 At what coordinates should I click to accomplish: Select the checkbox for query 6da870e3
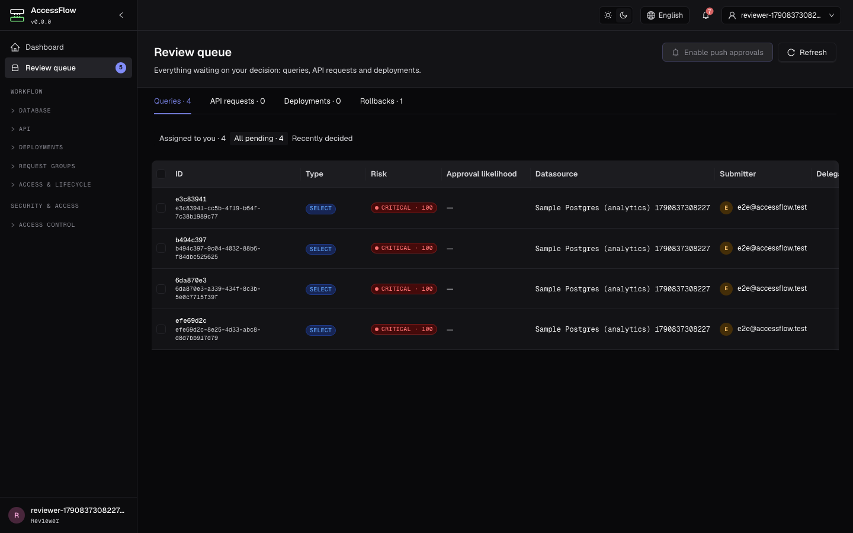(x=161, y=289)
